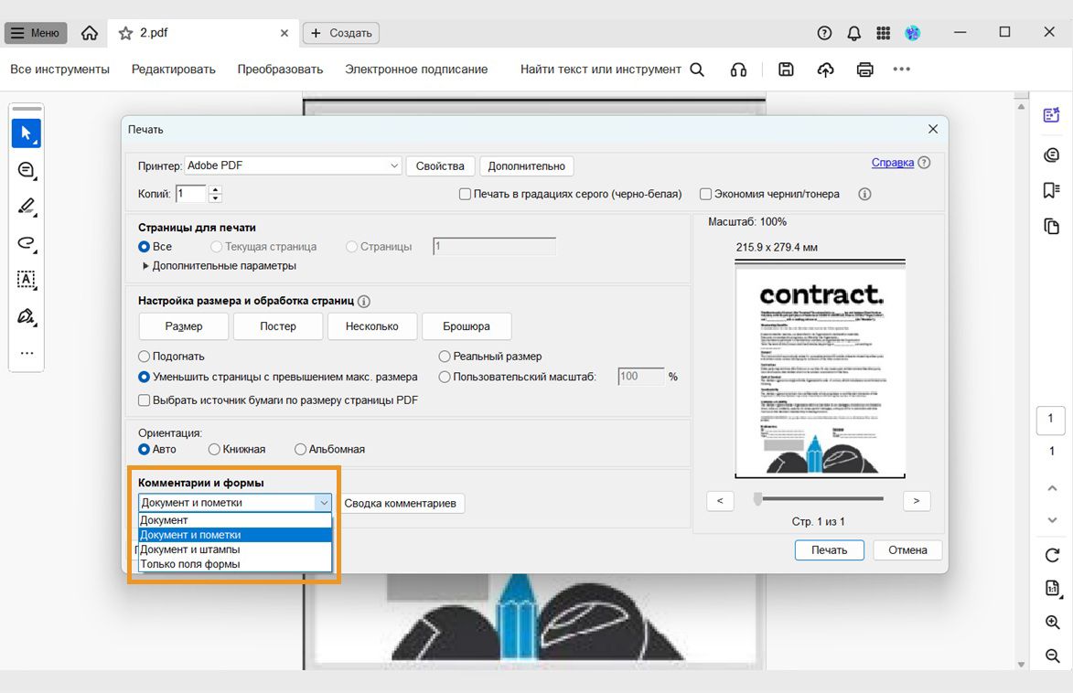Enable Выбрать источник бумаги checkbox
The height and width of the screenshot is (693, 1073).
144,400
